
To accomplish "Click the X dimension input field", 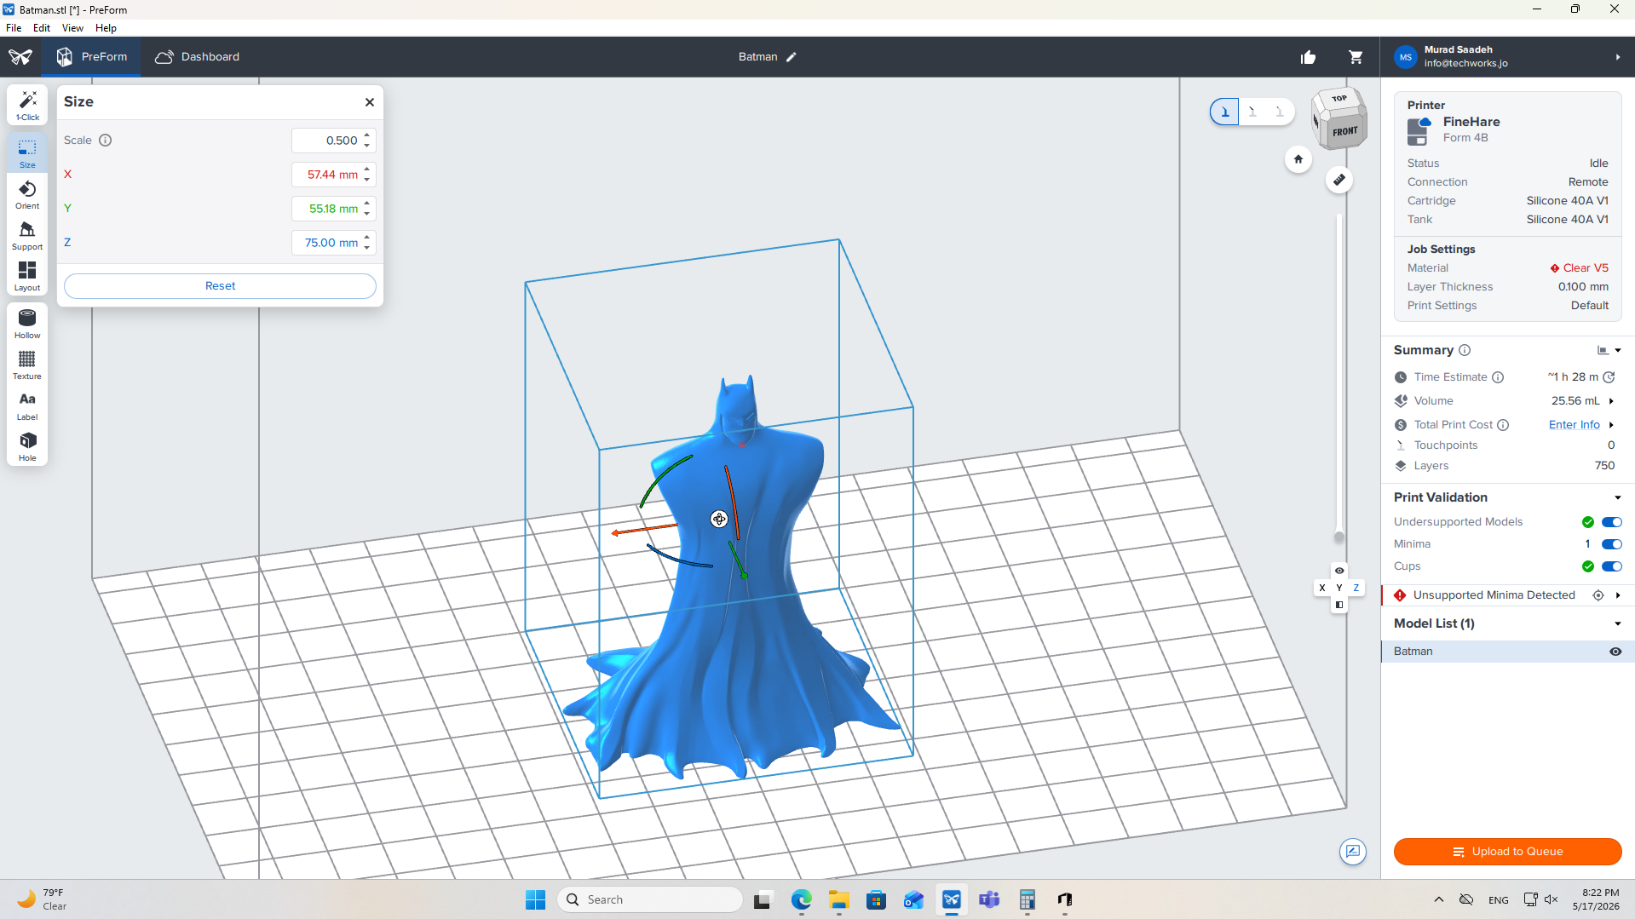I will click(x=333, y=175).
